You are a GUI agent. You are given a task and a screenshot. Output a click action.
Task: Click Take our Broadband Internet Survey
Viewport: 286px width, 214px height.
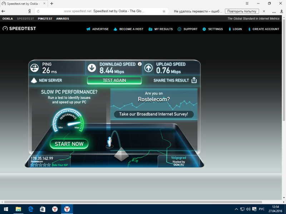tap(154, 114)
